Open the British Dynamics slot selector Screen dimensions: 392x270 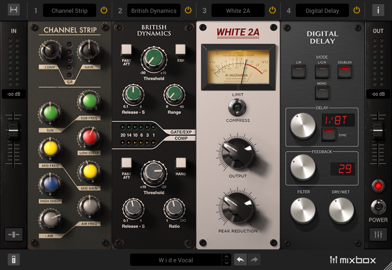tap(154, 11)
